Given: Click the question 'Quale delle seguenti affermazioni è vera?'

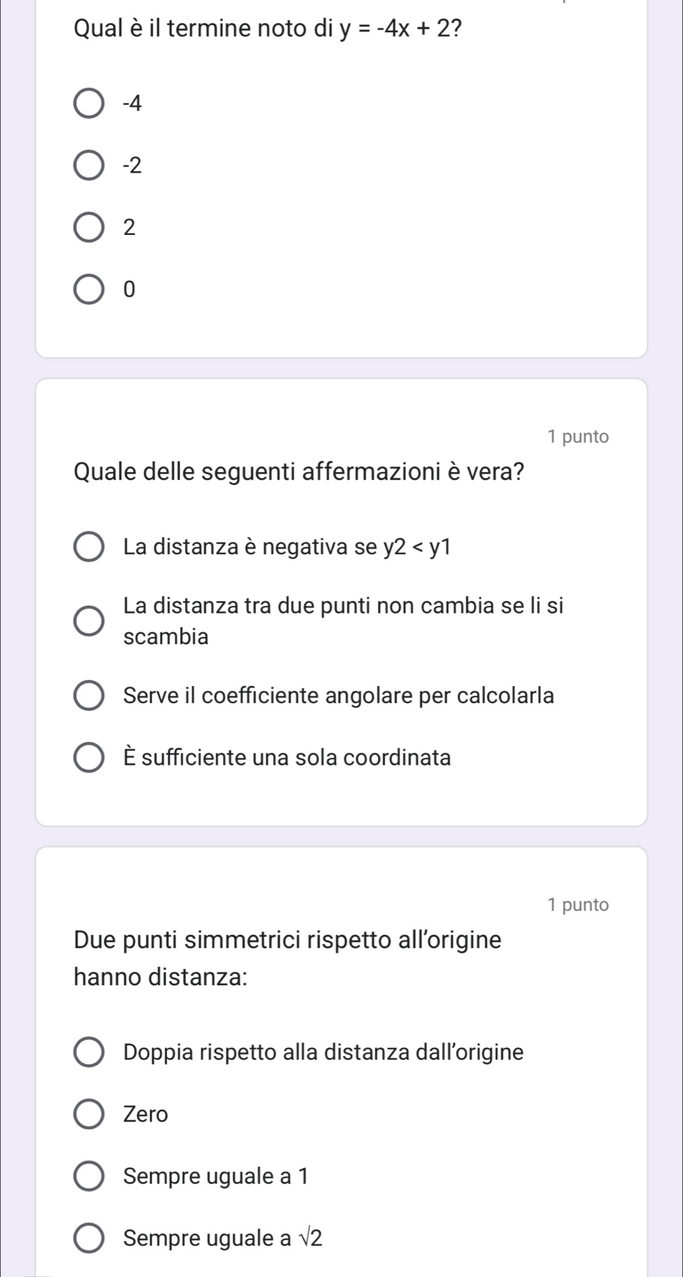Looking at the screenshot, I should (x=299, y=472).
